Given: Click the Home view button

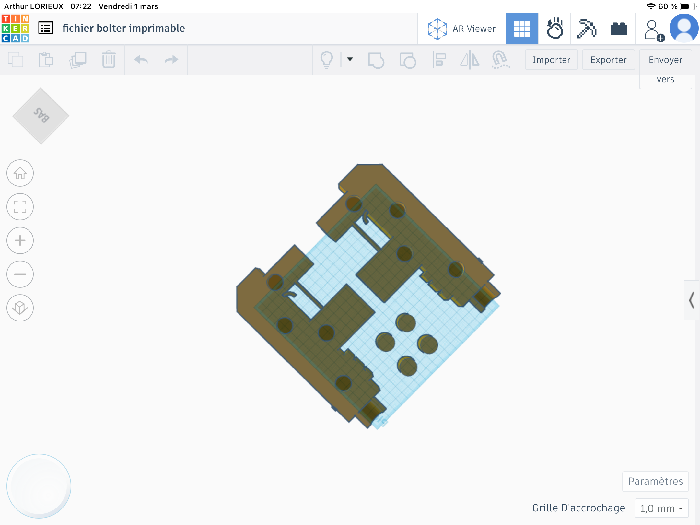Looking at the screenshot, I should (20, 173).
